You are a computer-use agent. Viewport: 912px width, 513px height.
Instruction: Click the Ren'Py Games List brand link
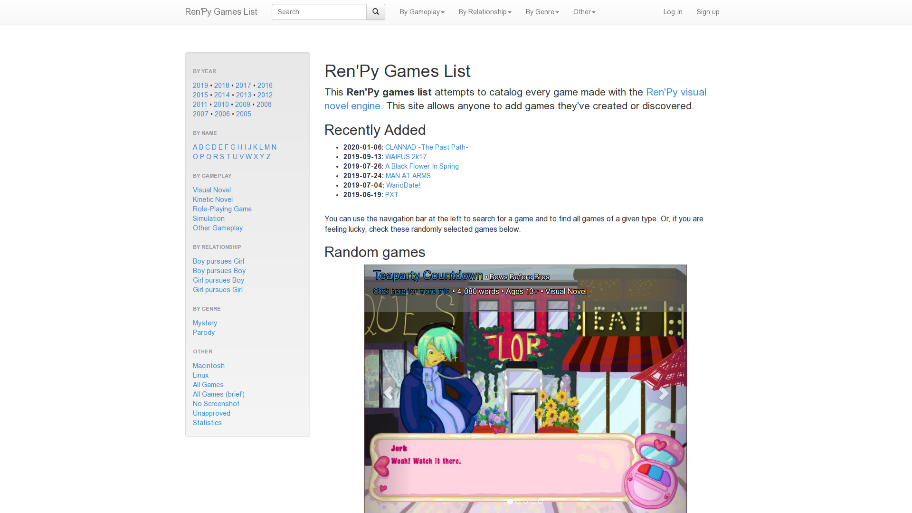(221, 11)
